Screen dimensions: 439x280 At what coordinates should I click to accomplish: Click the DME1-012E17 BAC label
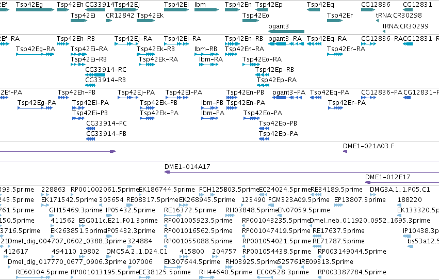pos(388,177)
